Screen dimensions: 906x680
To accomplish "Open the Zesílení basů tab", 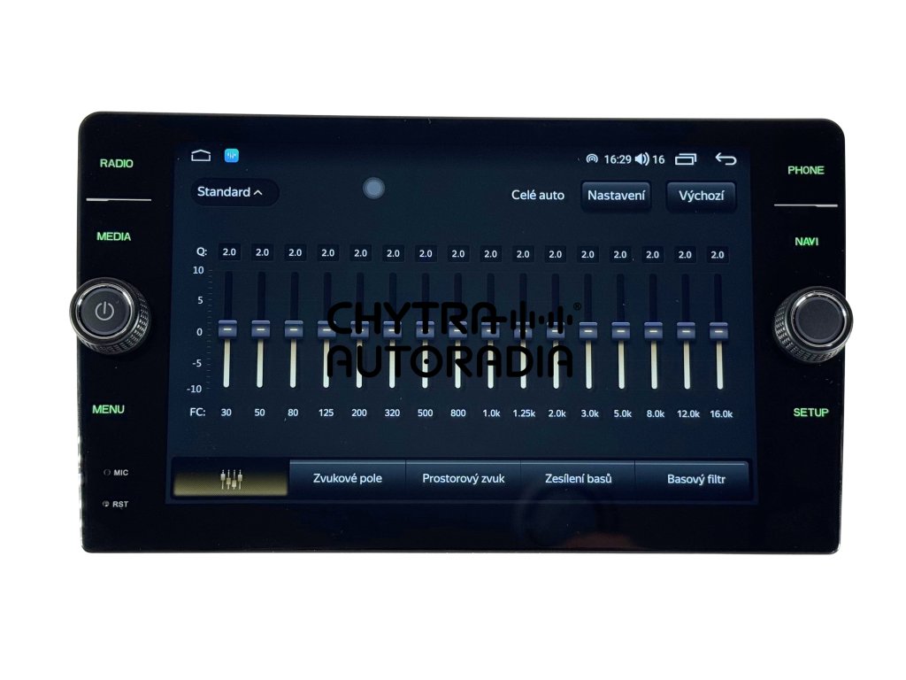I will coord(578,478).
